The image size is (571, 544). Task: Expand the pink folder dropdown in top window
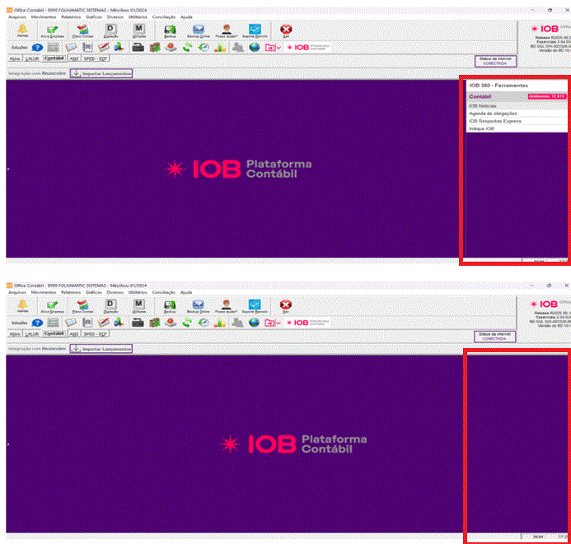pyautogui.click(x=279, y=48)
